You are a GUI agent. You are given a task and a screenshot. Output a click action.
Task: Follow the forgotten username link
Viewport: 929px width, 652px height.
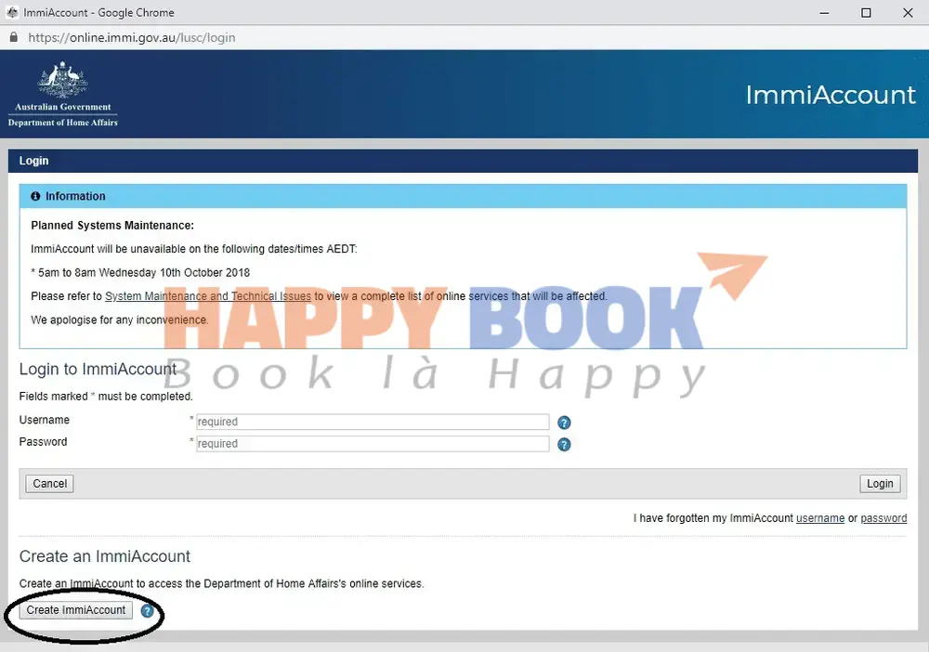[x=819, y=518]
